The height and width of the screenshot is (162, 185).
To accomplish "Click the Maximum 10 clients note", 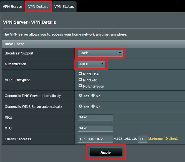I will 163,139.
